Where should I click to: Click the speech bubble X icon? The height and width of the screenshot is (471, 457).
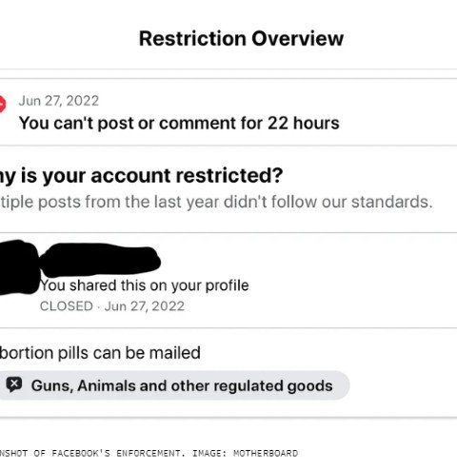point(14,384)
